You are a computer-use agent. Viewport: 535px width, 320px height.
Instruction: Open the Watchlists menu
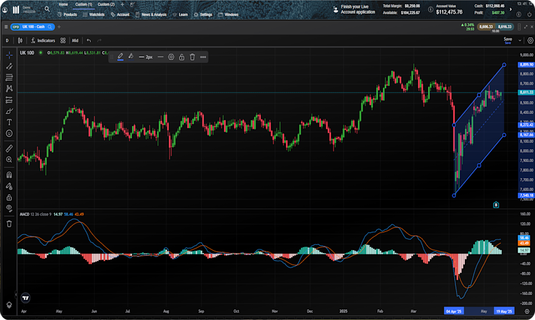(96, 14)
